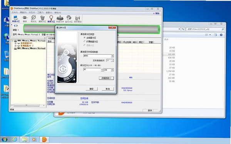
Task: Open the 工具(T) menu
Action: click(40, 13)
